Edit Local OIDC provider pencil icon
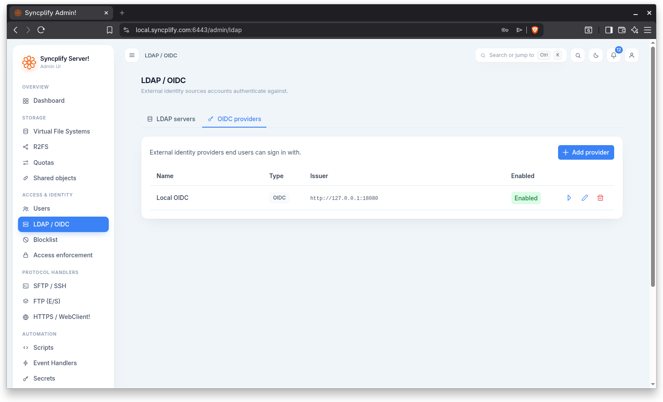 (x=585, y=198)
